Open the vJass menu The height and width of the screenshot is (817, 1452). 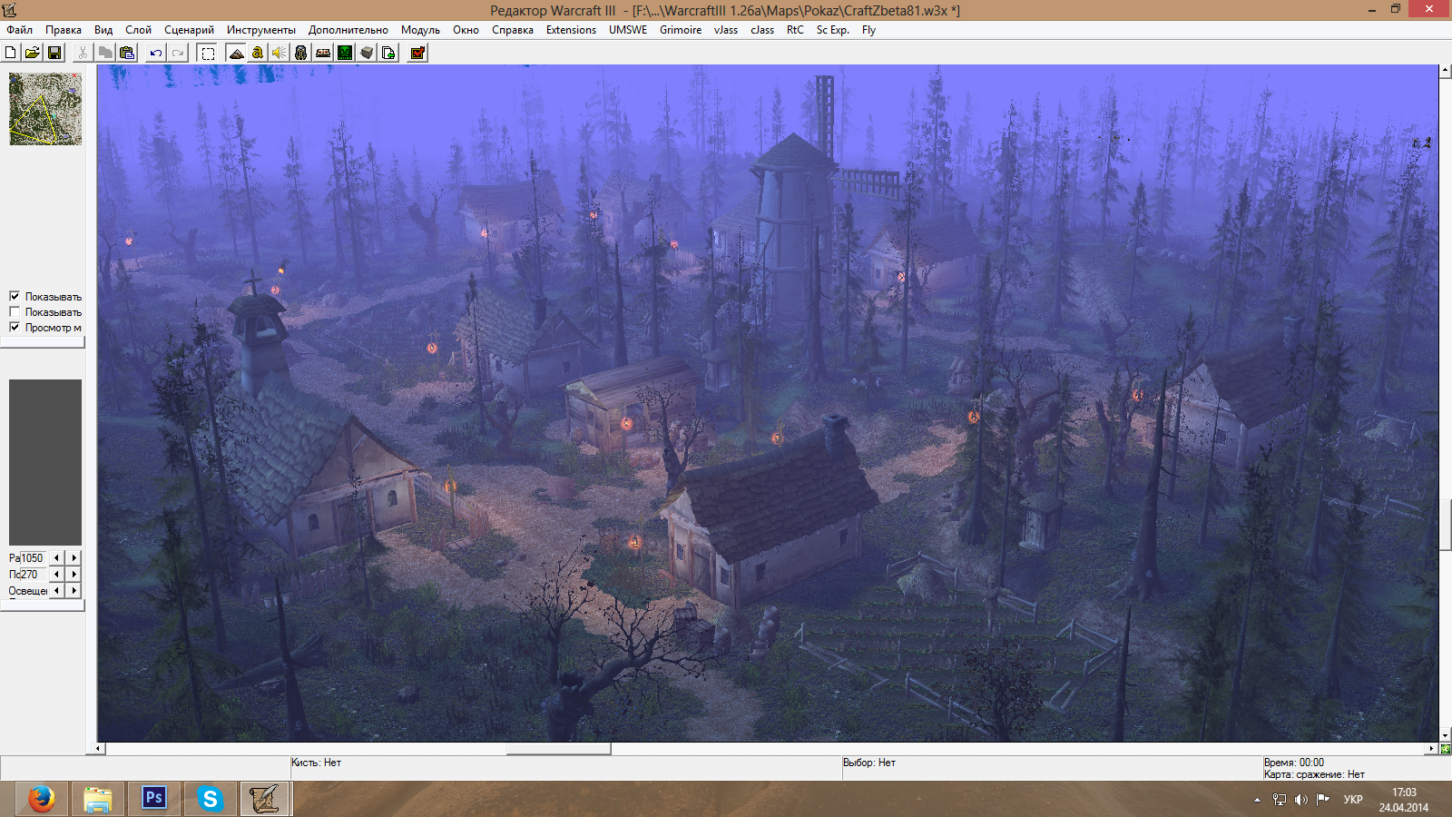(x=726, y=30)
